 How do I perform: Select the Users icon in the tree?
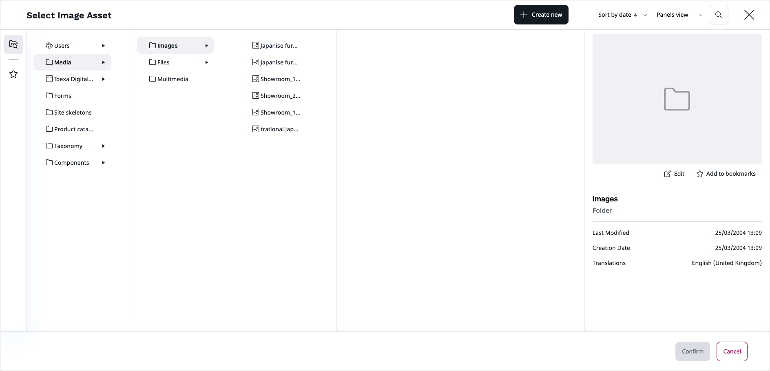pyautogui.click(x=49, y=45)
